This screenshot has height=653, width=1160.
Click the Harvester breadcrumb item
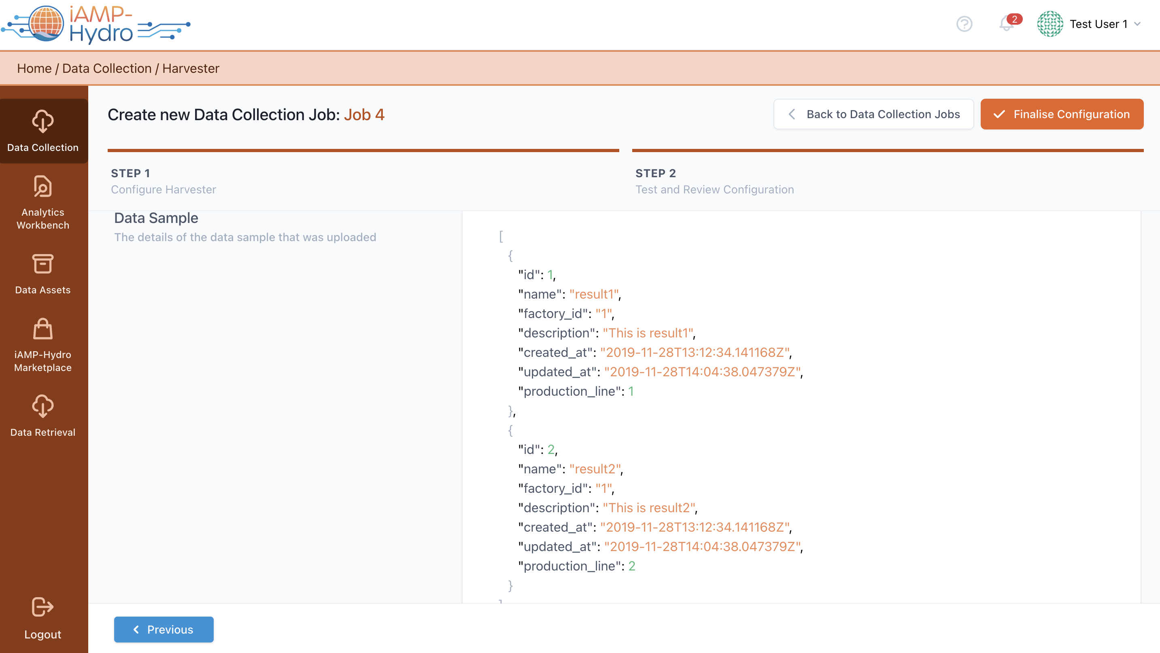click(191, 68)
